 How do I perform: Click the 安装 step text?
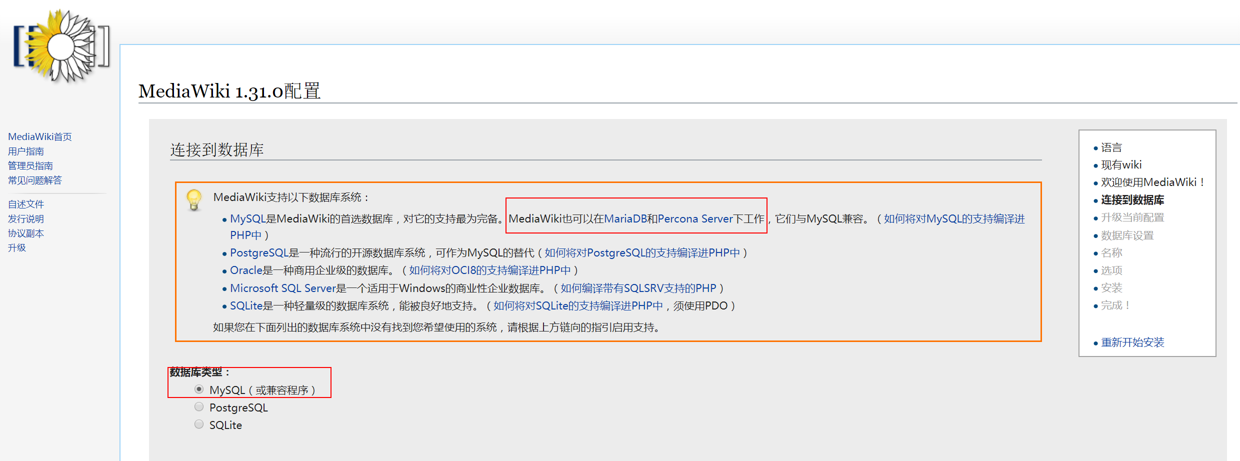tap(1111, 288)
